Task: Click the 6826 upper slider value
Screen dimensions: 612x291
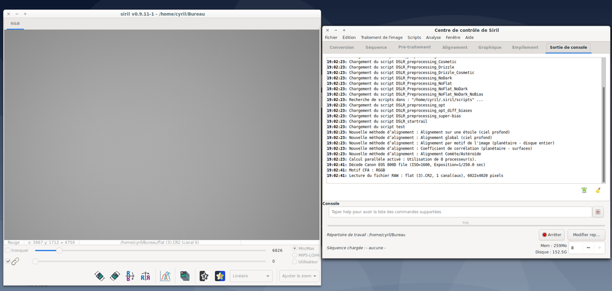Action: [x=277, y=251]
